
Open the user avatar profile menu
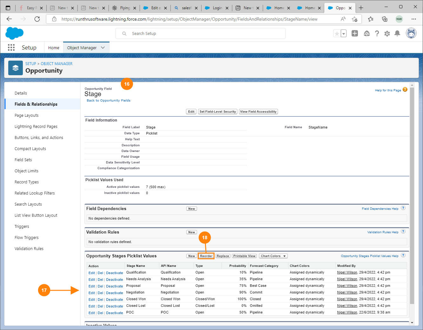(411, 33)
